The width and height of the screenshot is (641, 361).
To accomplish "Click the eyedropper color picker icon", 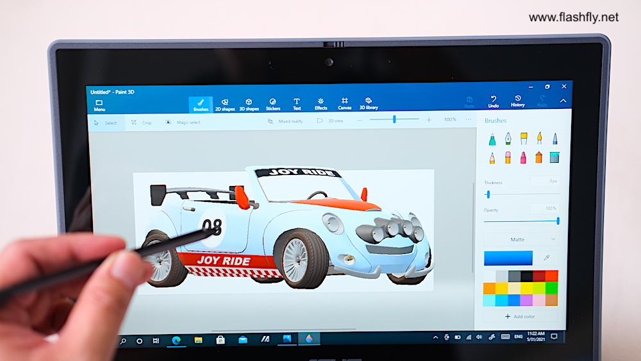I will click(x=547, y=257).
